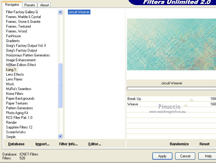
Task: Select Frames, Stone & Granite category
Action: 23,22
